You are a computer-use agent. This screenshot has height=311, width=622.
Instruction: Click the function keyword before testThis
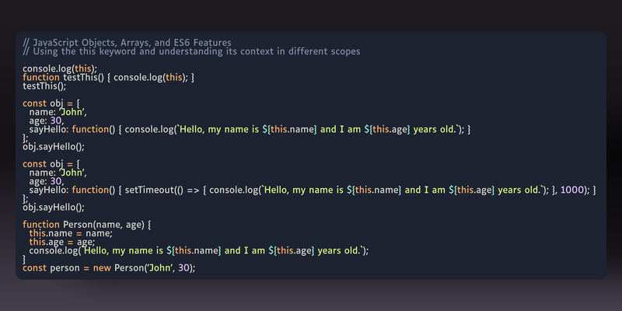[41, 77]
